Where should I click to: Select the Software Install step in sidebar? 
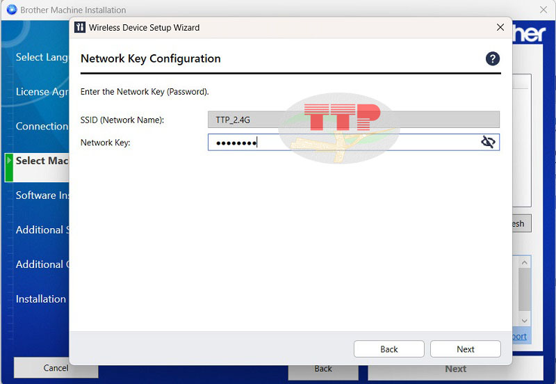[42, 195]
